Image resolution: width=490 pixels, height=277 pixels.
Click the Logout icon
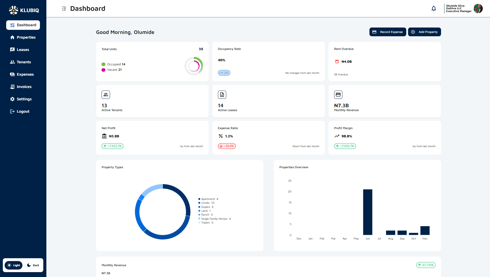(x=12, y=111)
